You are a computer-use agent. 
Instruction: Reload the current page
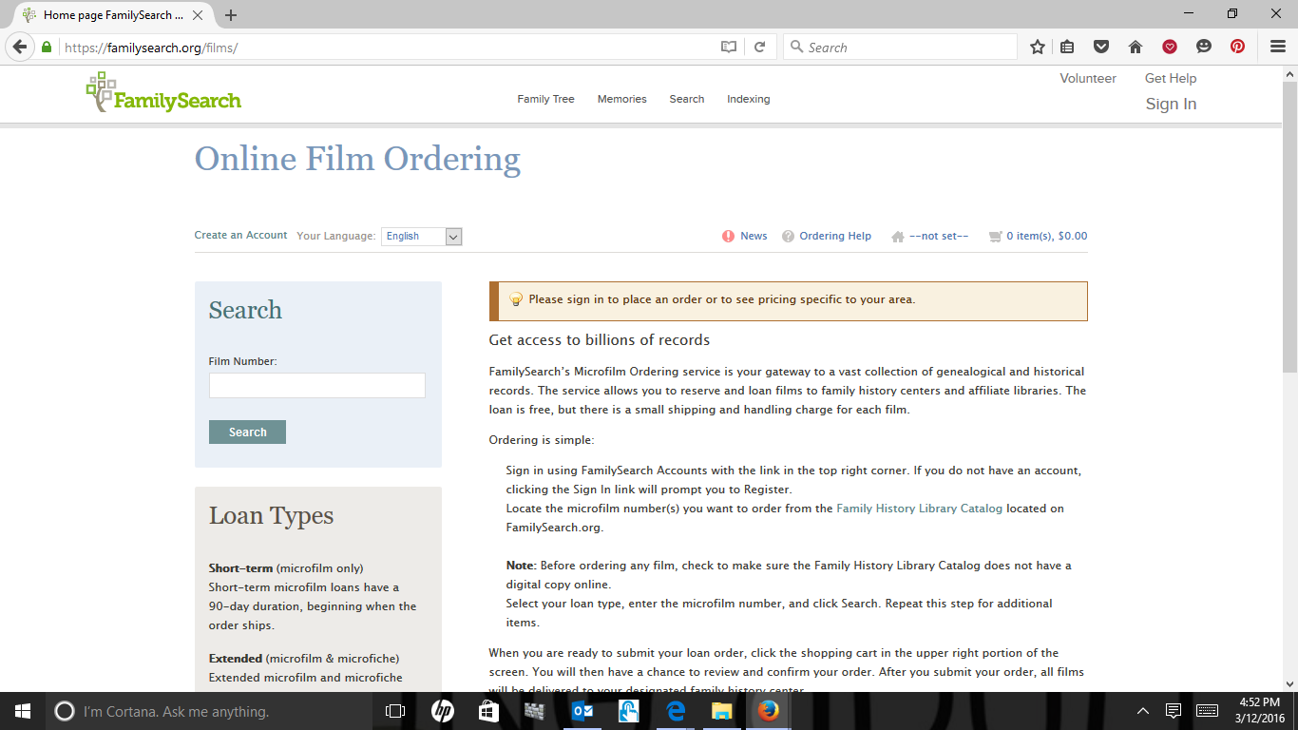[759, 47]
